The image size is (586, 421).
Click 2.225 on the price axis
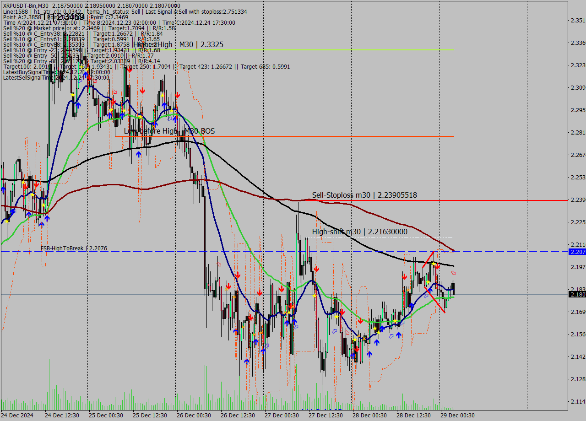(x=578, y=222)
